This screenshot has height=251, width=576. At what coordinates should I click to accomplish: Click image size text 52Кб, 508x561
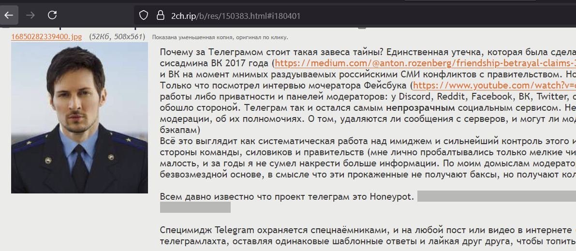(x=117, y=37)
